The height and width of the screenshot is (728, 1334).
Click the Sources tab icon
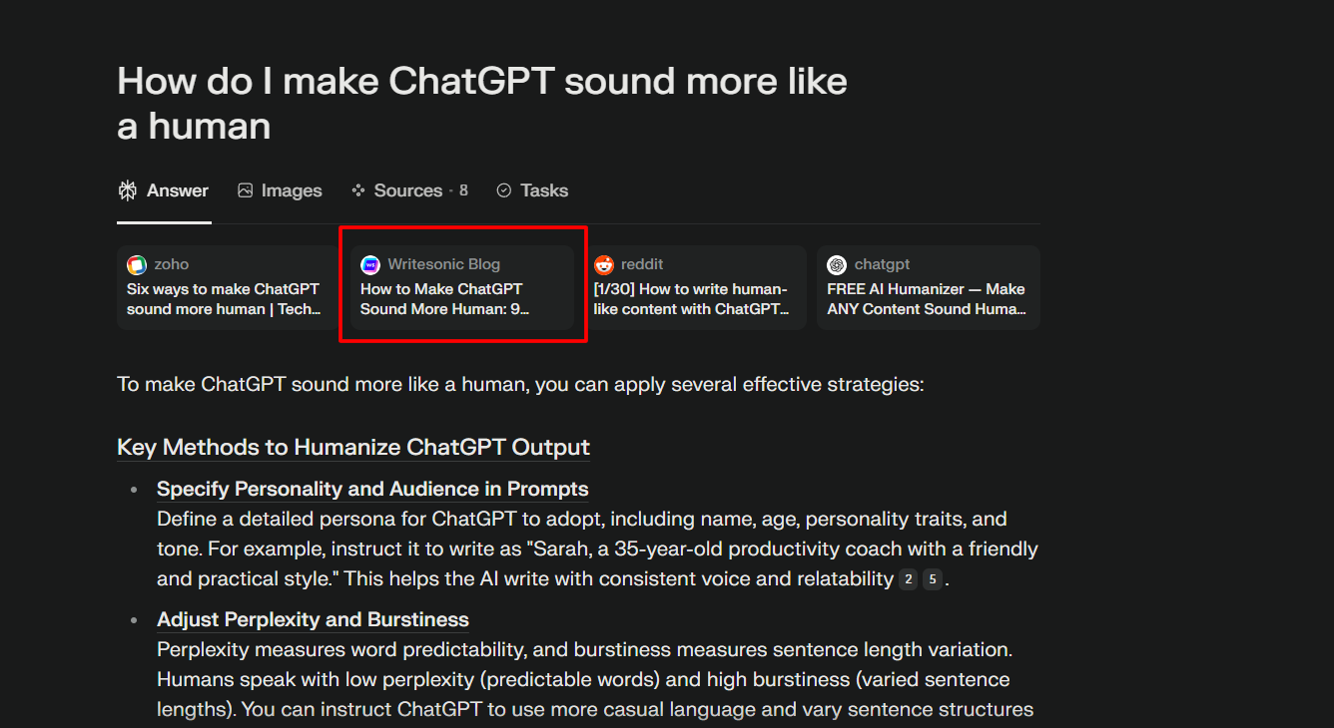[358, 190]
